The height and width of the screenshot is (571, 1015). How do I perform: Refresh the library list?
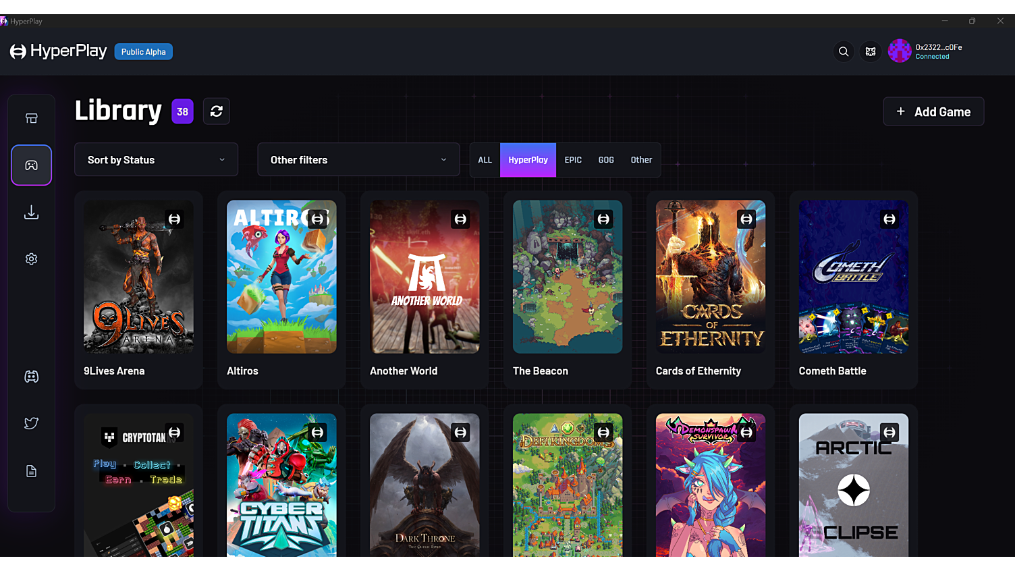(216, 111)
